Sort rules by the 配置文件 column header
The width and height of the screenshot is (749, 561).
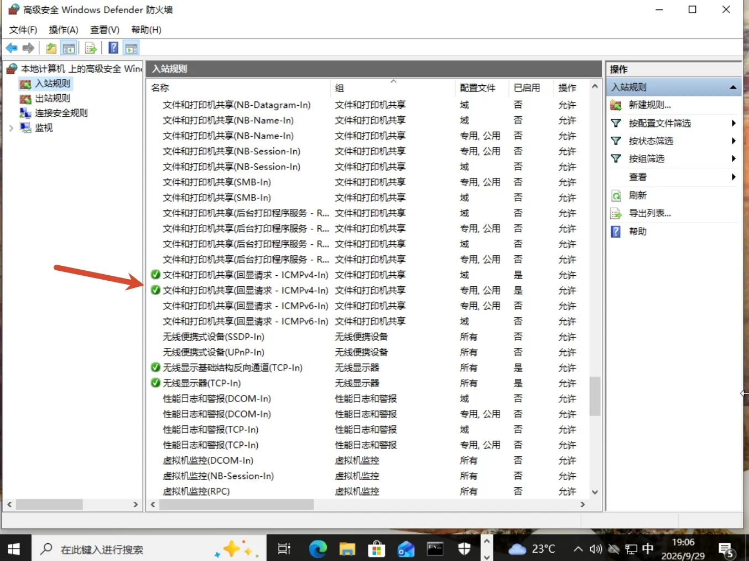482,88
